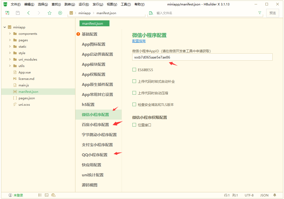Open the terminal icon in status bar
284x199 pixels.
47,195
